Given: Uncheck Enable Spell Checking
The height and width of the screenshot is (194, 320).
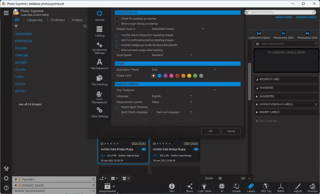Looking at the screenshot, I should pyautogui.click(x=117, y=107).
